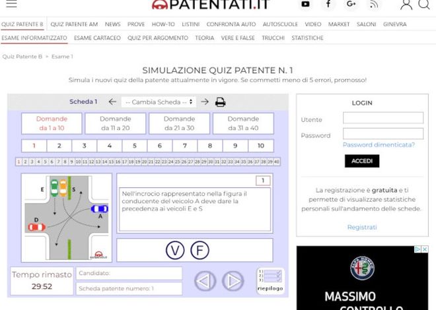The image size is (436, 310).
Task: Click the Candidato field
Action: [129, 273]
